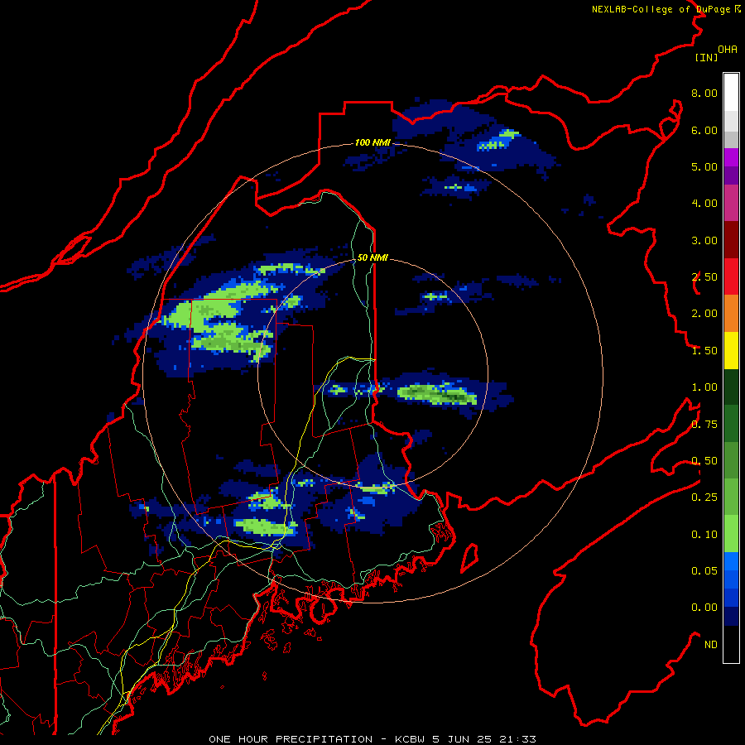Select the light blue legend swatch near 0.05
Screen dimensions: 745x745
click(x=731, y=561)
